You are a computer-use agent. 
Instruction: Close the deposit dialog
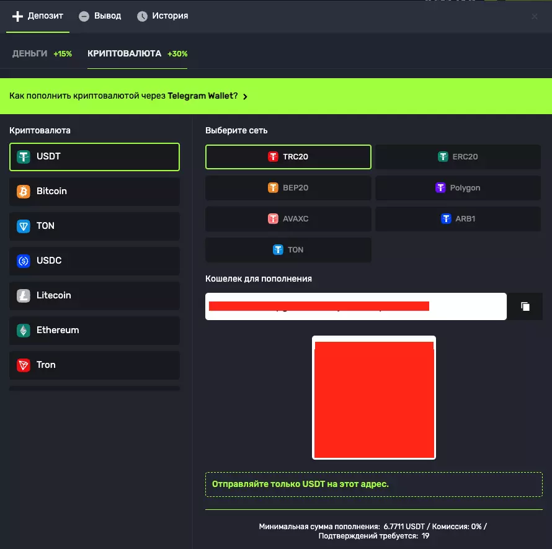point(535,17)
